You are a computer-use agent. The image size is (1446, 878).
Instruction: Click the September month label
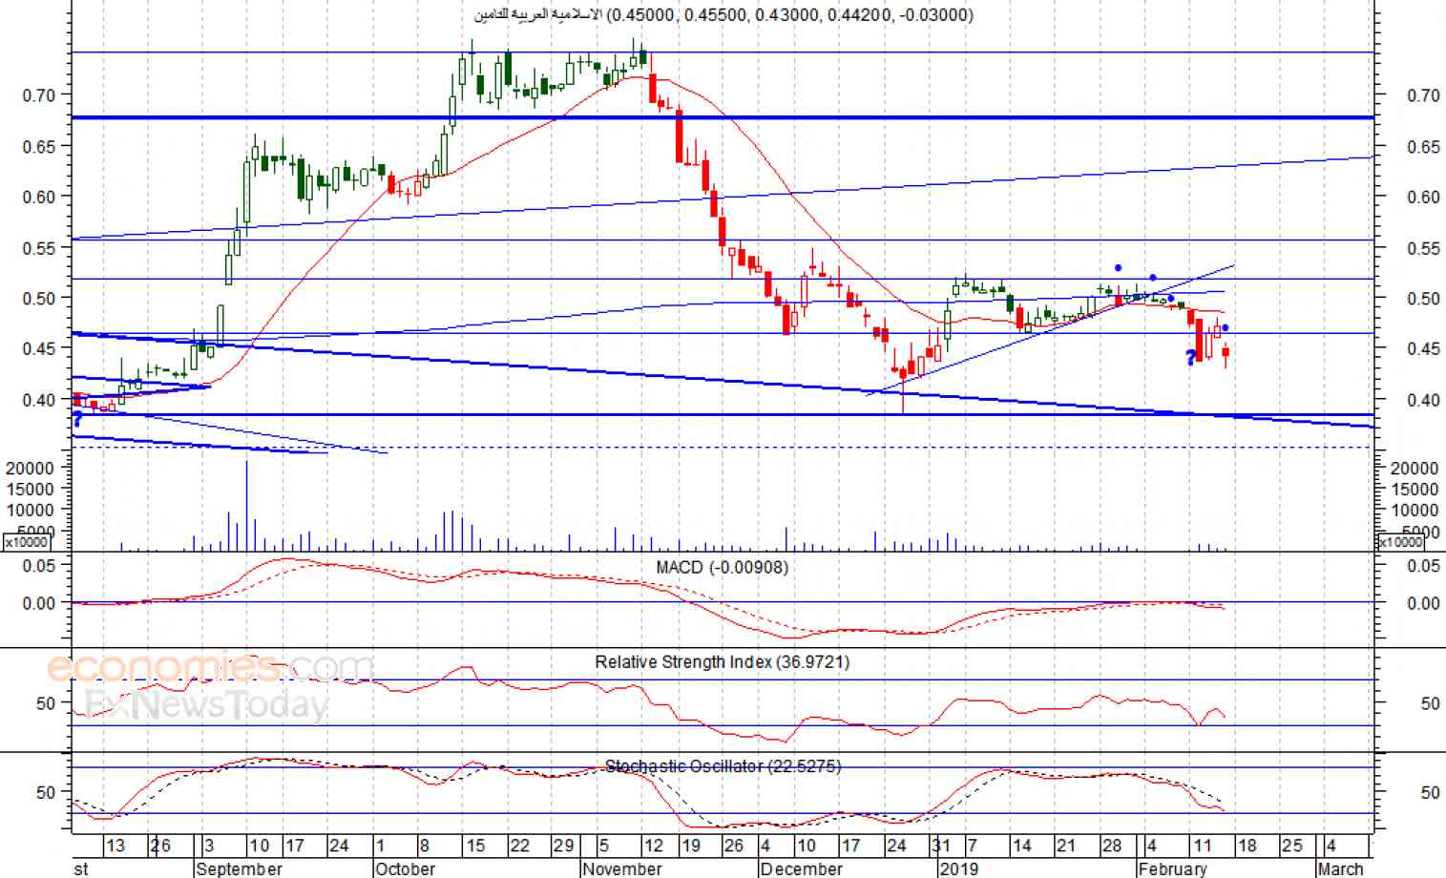[239, 868]
